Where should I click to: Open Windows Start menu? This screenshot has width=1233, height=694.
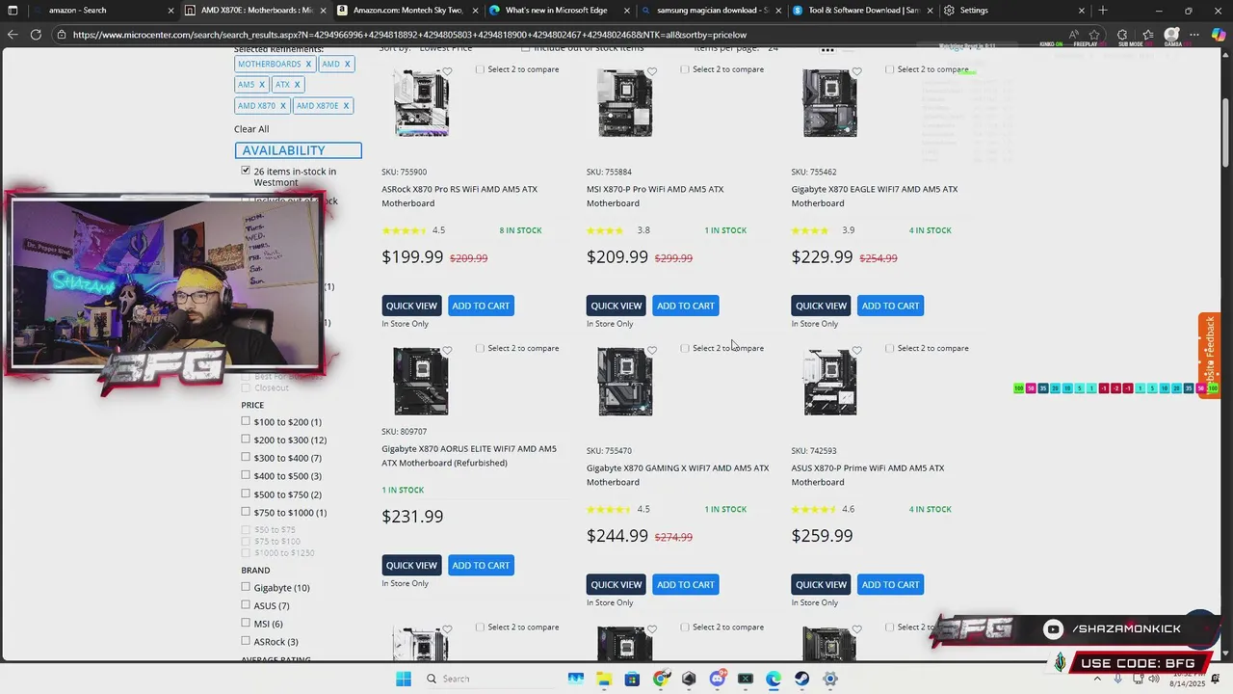pyautogui.click(x=404, y=679)
